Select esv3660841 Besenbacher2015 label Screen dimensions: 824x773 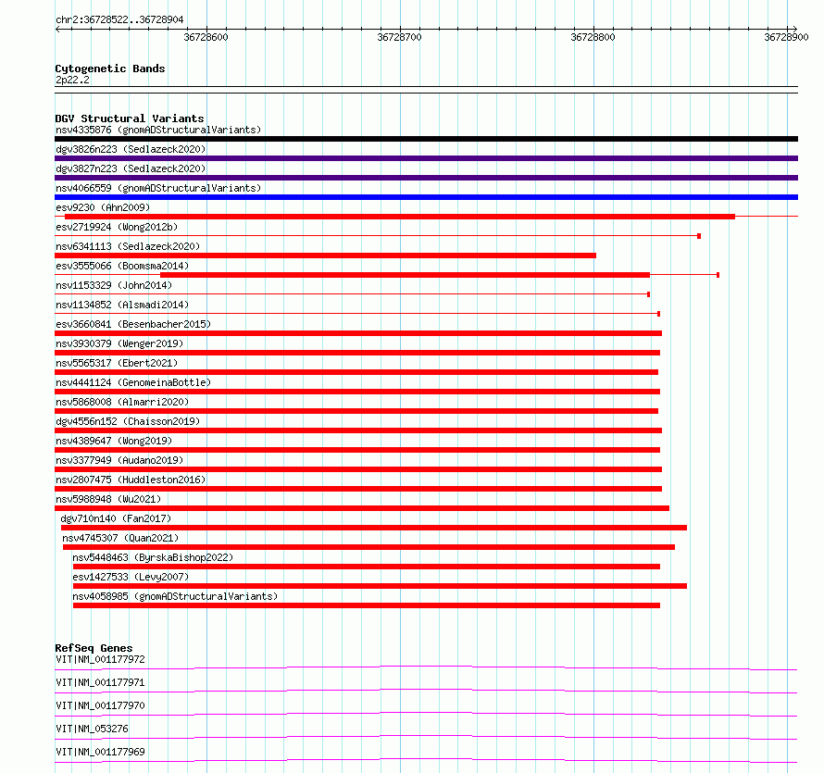tap(133, 324)
